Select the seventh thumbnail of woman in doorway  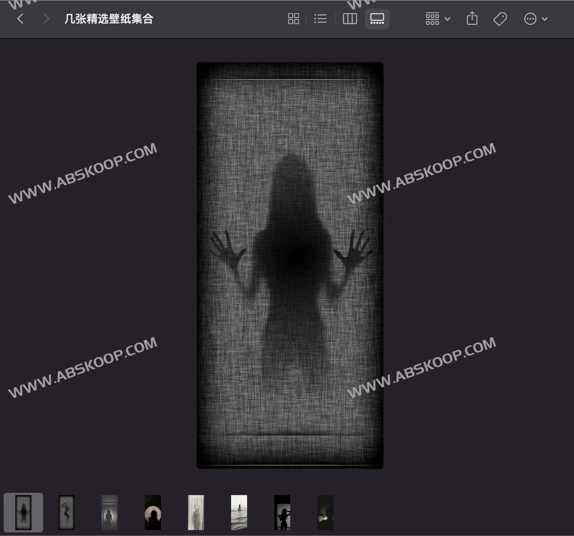282,512
